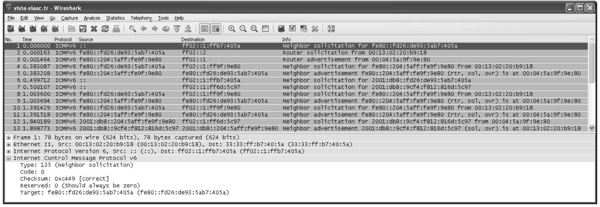Screen dimensions: 600x207
Task: Sort by Time column header
Action: (x=37, y=39)
